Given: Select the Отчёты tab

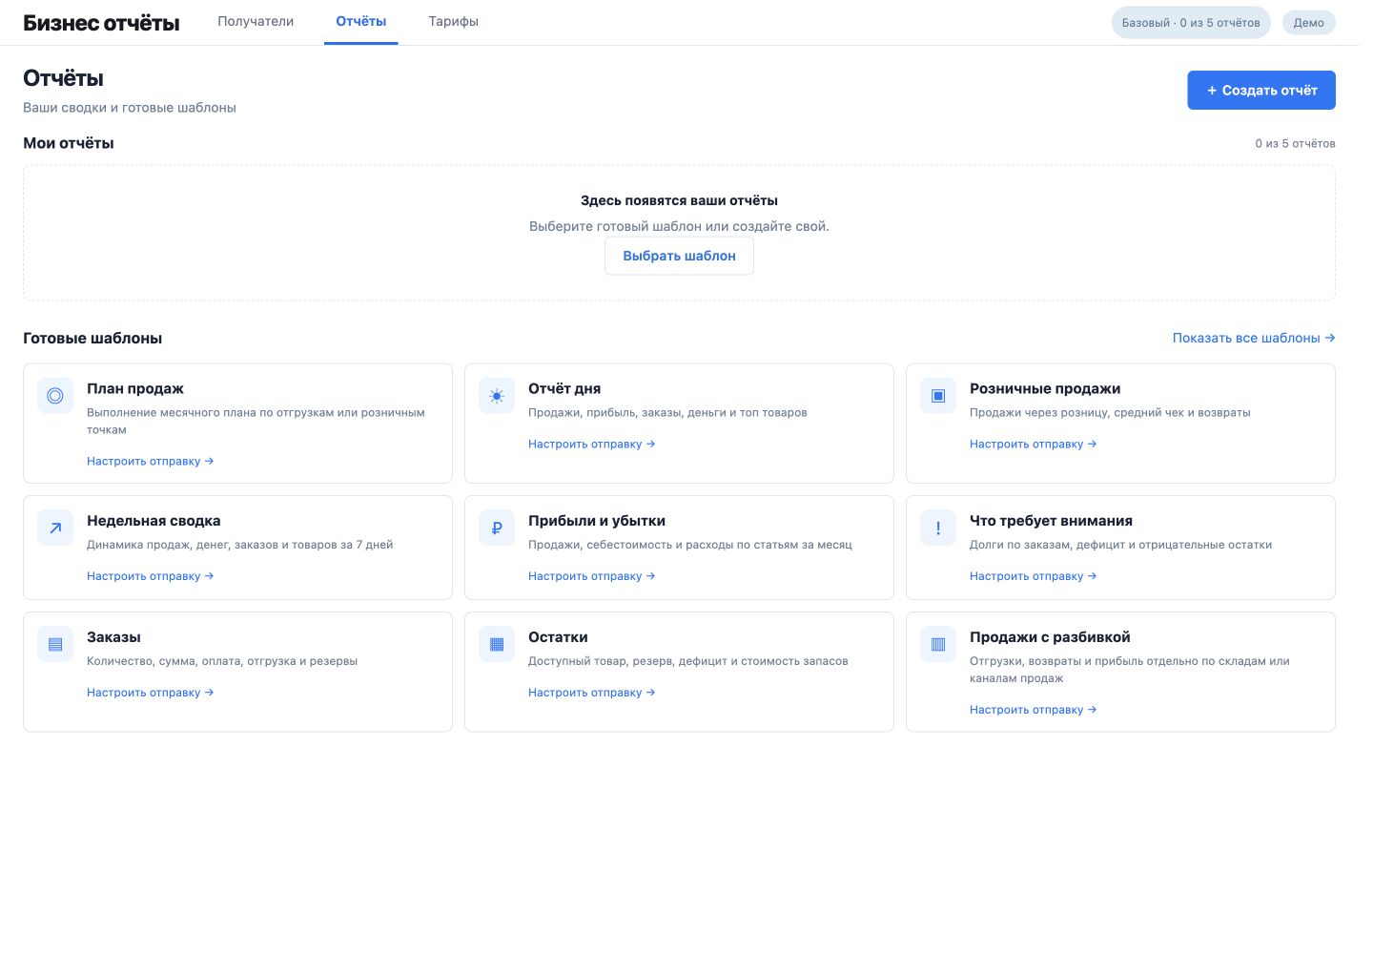Looking at the screenshot, I should 361,22.
